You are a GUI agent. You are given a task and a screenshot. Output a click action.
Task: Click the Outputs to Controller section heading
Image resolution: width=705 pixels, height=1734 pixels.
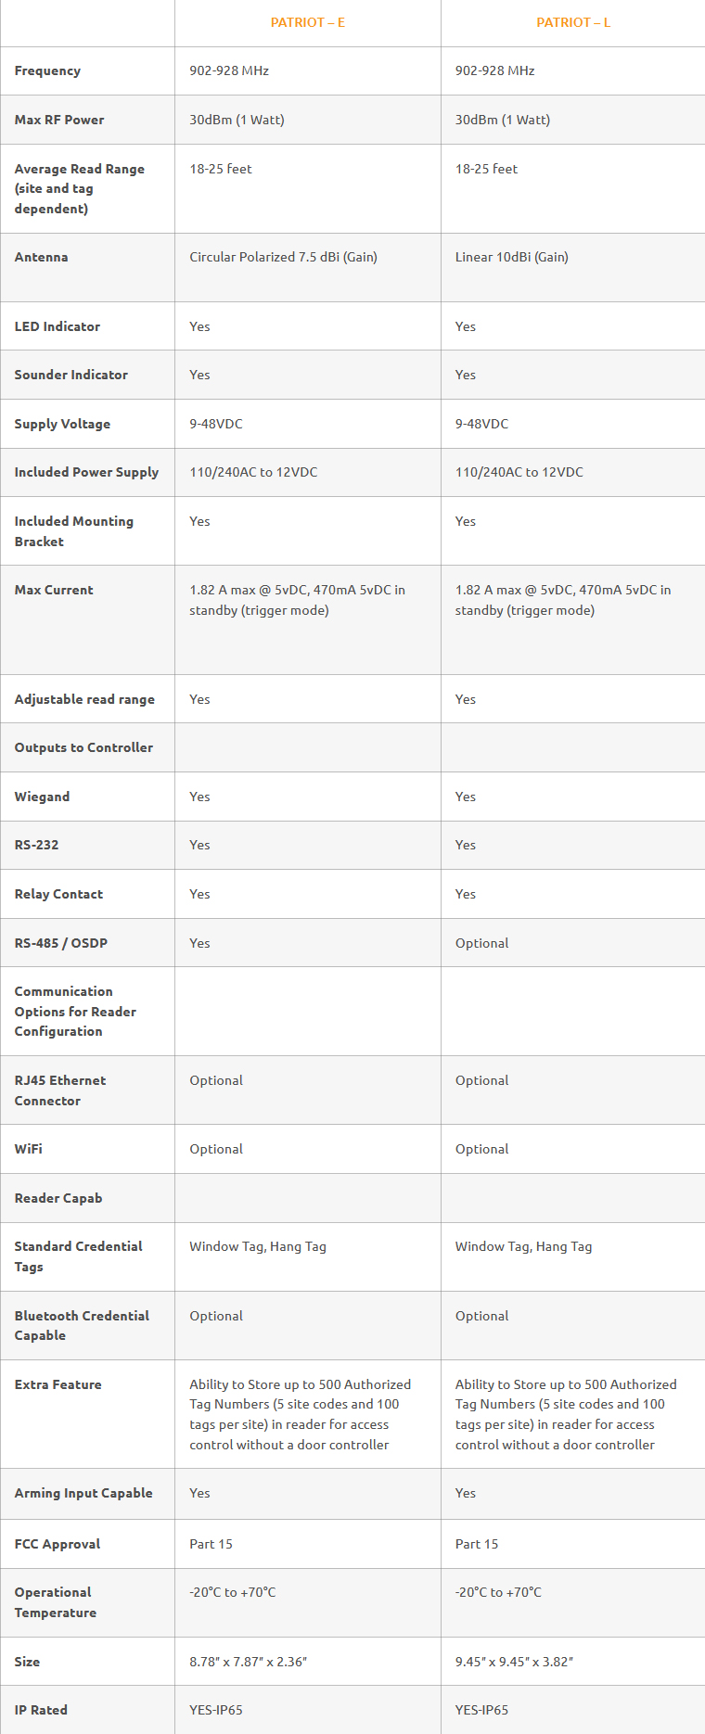pyautogui.click(x=83, y=747)
